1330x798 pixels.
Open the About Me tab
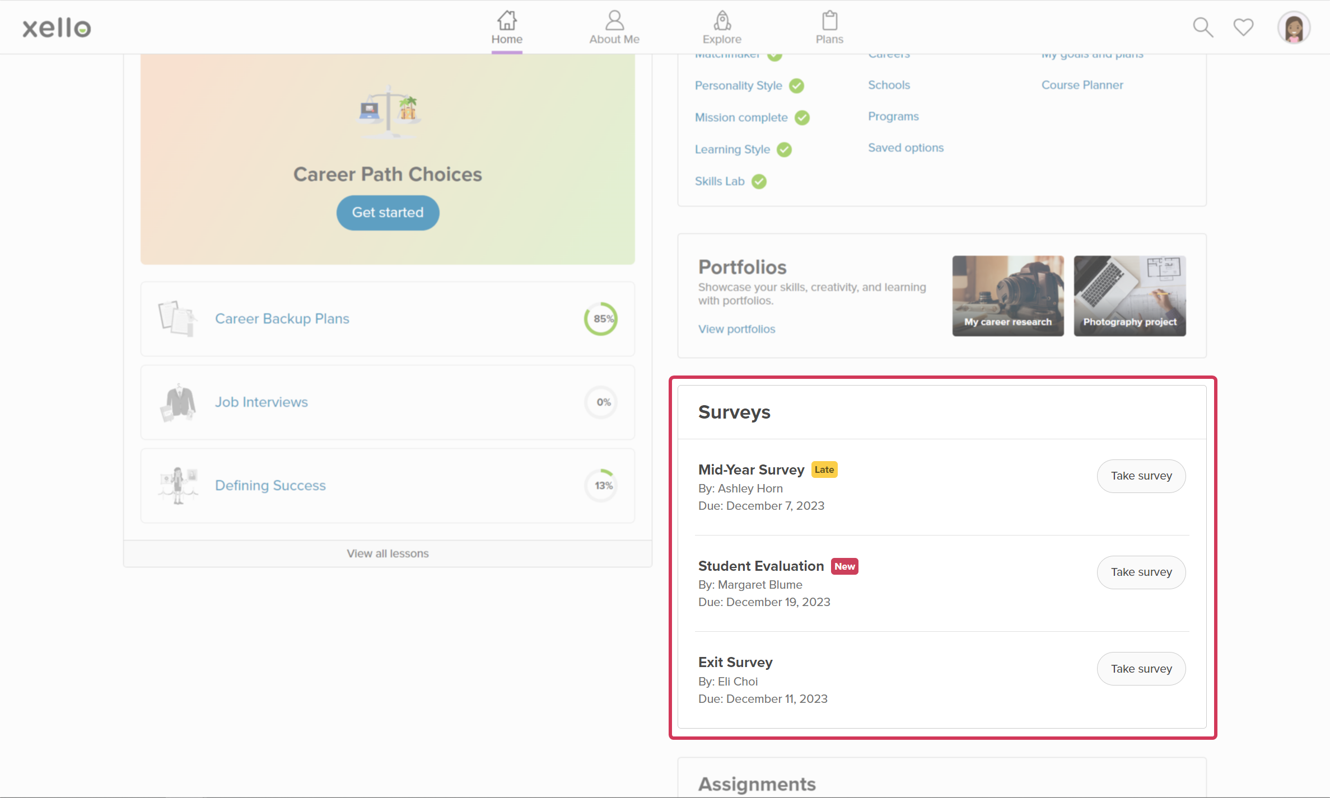pyautogui.click(x=614, y=28)
